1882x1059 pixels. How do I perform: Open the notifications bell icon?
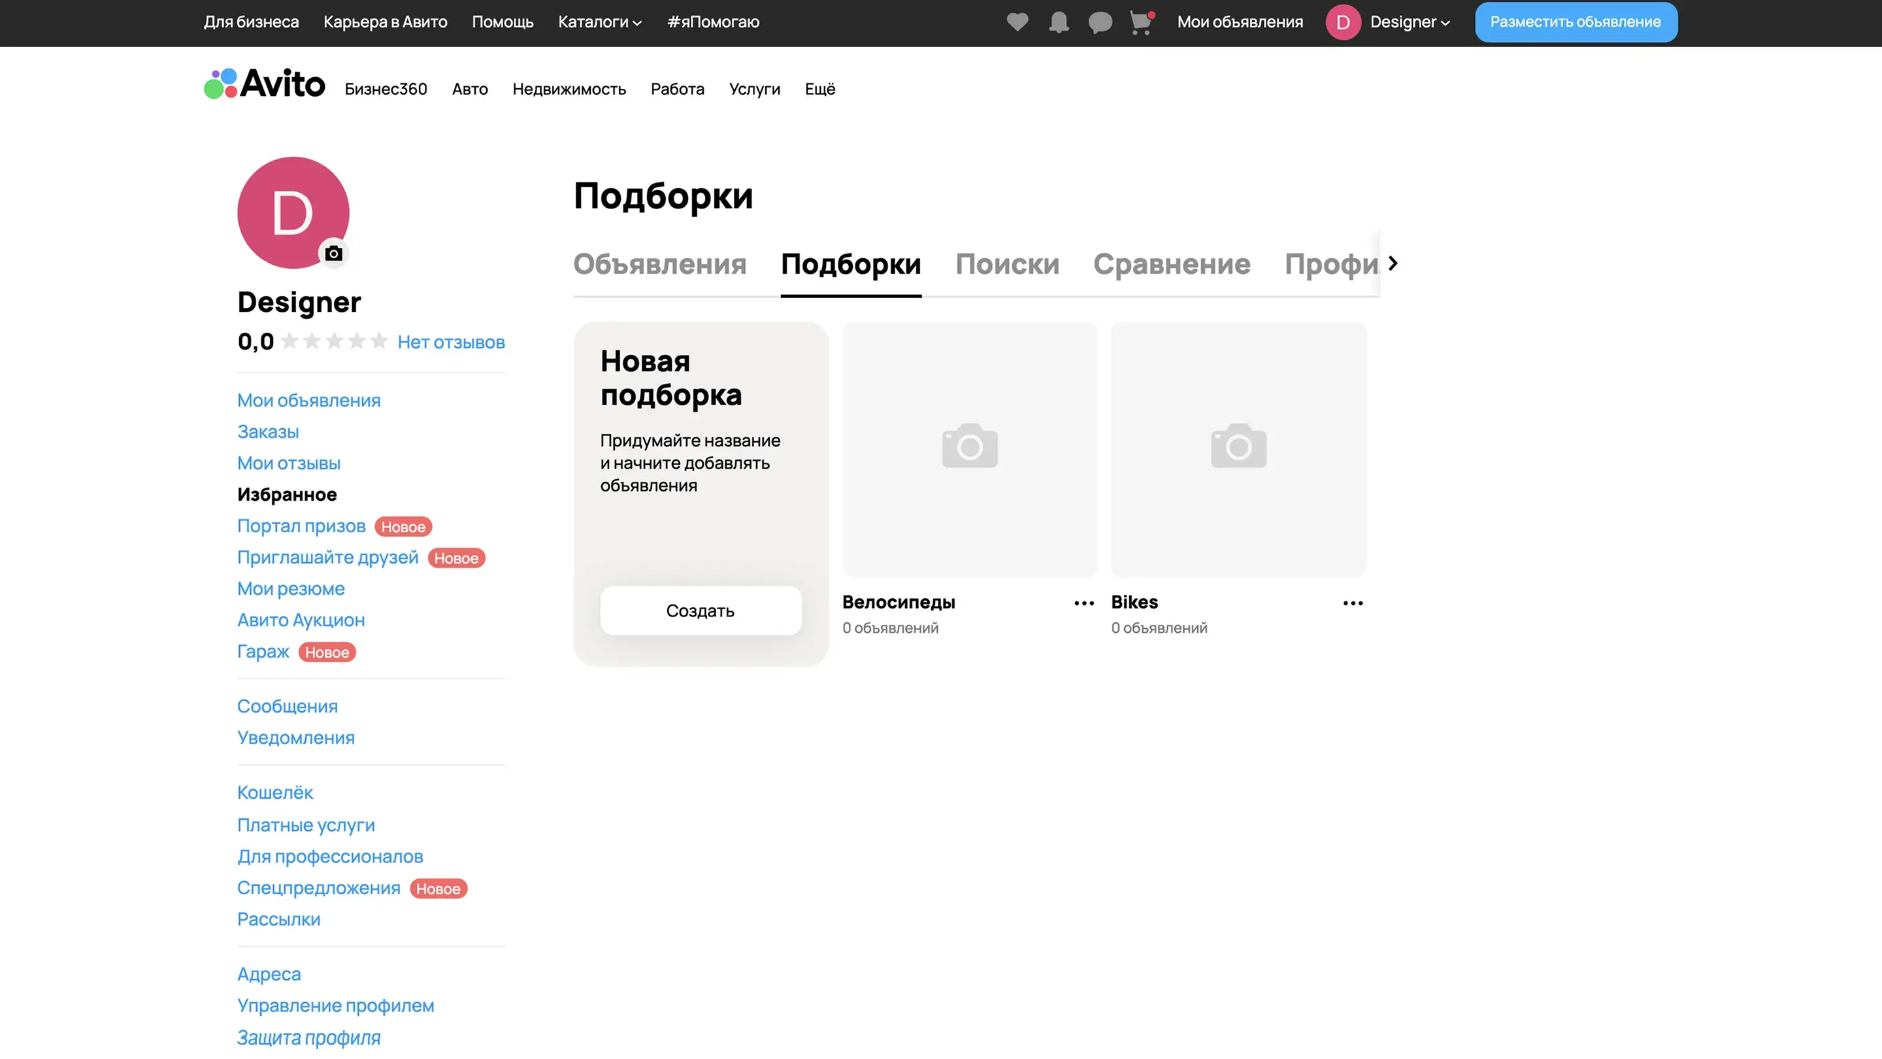point(1059,22)
